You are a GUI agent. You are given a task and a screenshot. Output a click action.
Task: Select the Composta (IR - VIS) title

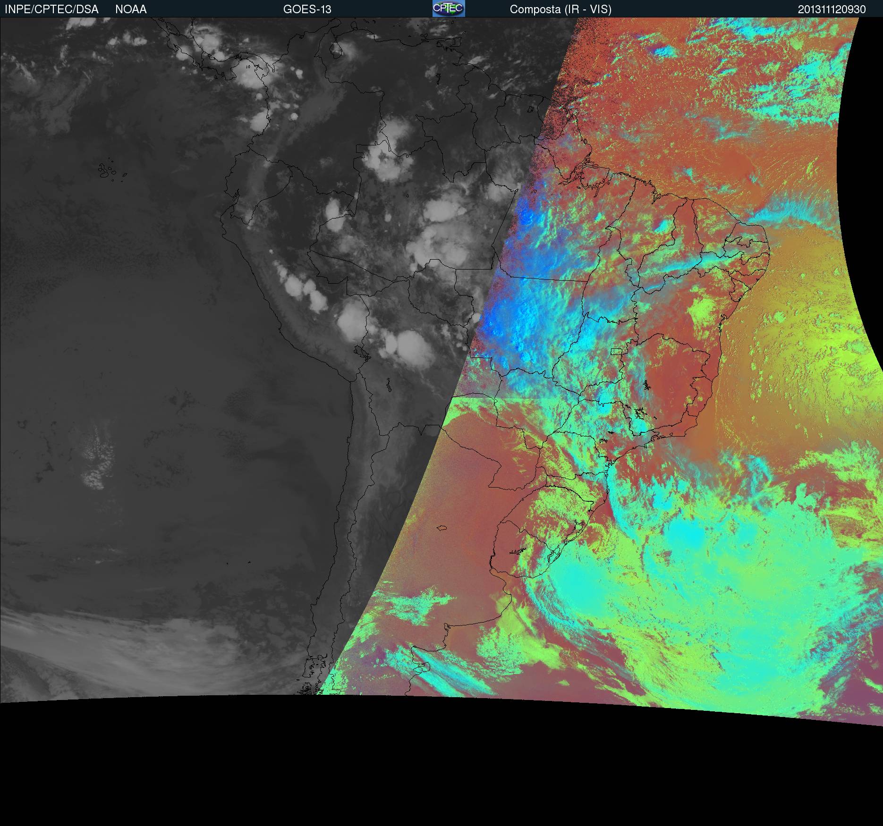point(560,9)
